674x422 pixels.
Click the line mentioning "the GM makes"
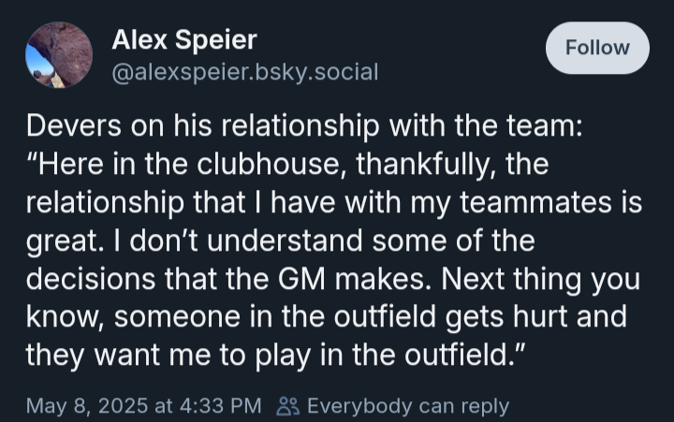point(333,279)
